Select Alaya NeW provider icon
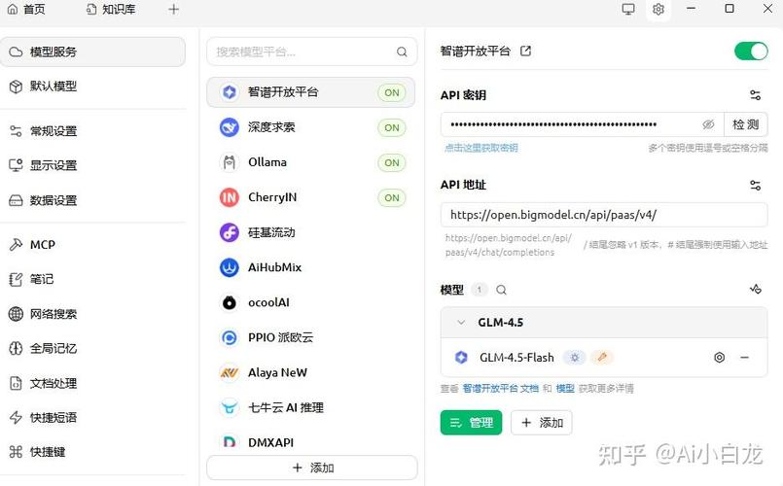This screenshot has width=783, height=486. tap(230, 372)
